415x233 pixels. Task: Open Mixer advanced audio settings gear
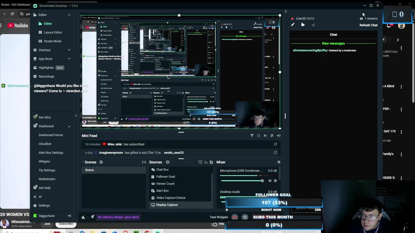[279, 162]
